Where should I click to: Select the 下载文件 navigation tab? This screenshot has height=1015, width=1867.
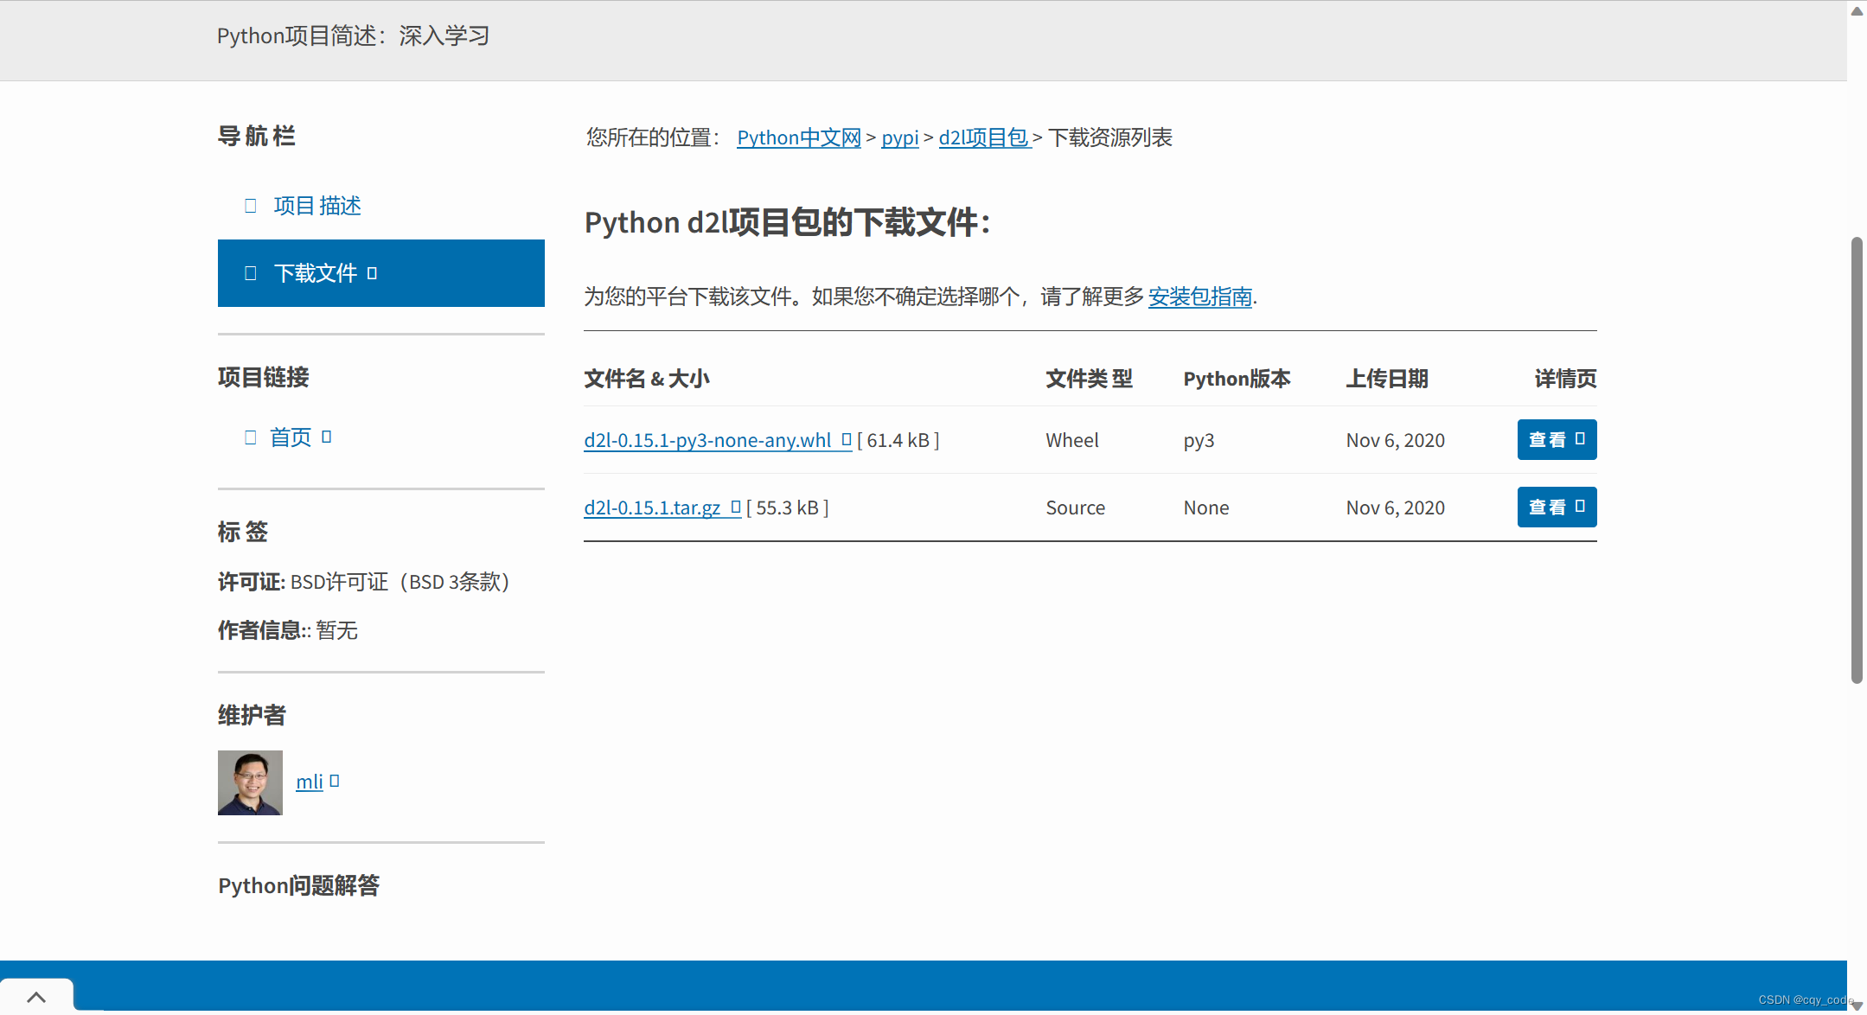(x=381, y=273)
